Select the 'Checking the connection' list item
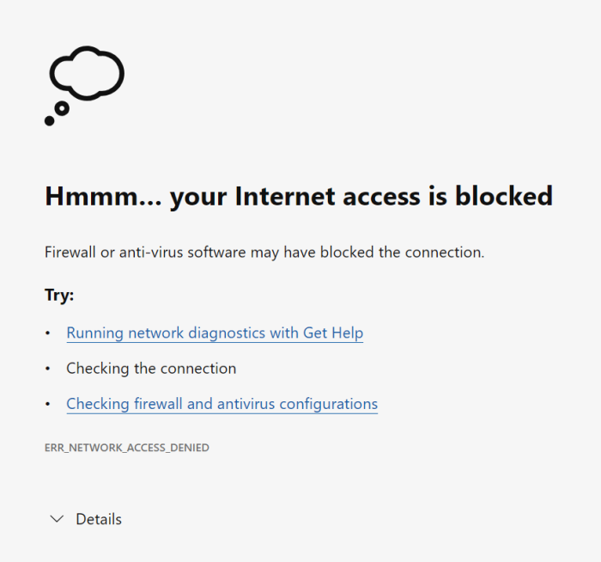This screenshot has height=562, width=601. click(x=151, y=368)
